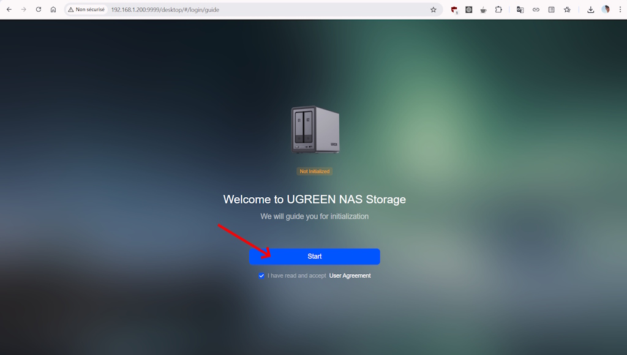The height and width of the screenshot is (355, 627).
Task: Click the square dark extension icon
Action: tap(468, 10)
